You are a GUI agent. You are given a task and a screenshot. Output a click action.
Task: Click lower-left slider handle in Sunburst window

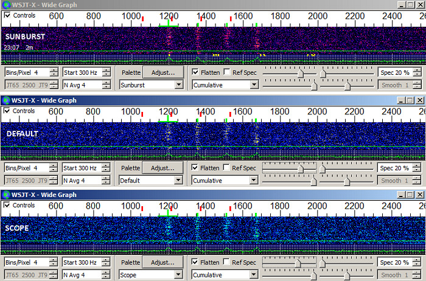pos(314,86)
